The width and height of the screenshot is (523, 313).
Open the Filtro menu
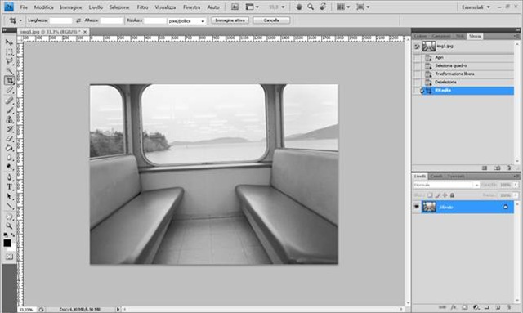(142, 7)
